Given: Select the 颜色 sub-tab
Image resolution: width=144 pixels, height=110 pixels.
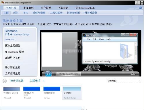Looking at the screenshot, I should [16, 13].
